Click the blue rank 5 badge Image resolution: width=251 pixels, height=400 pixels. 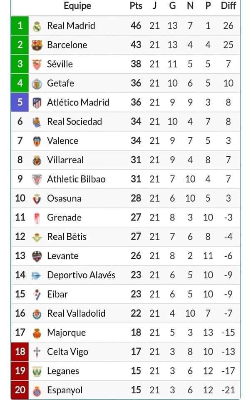point(20,102)
